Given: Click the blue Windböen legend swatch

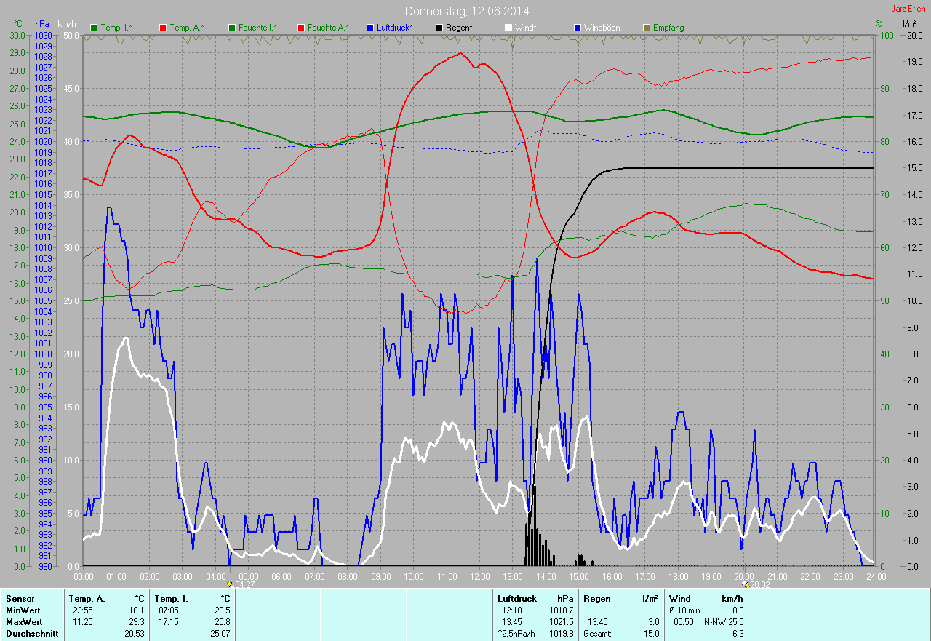Looking at the screenshot, I should [578, 28].
